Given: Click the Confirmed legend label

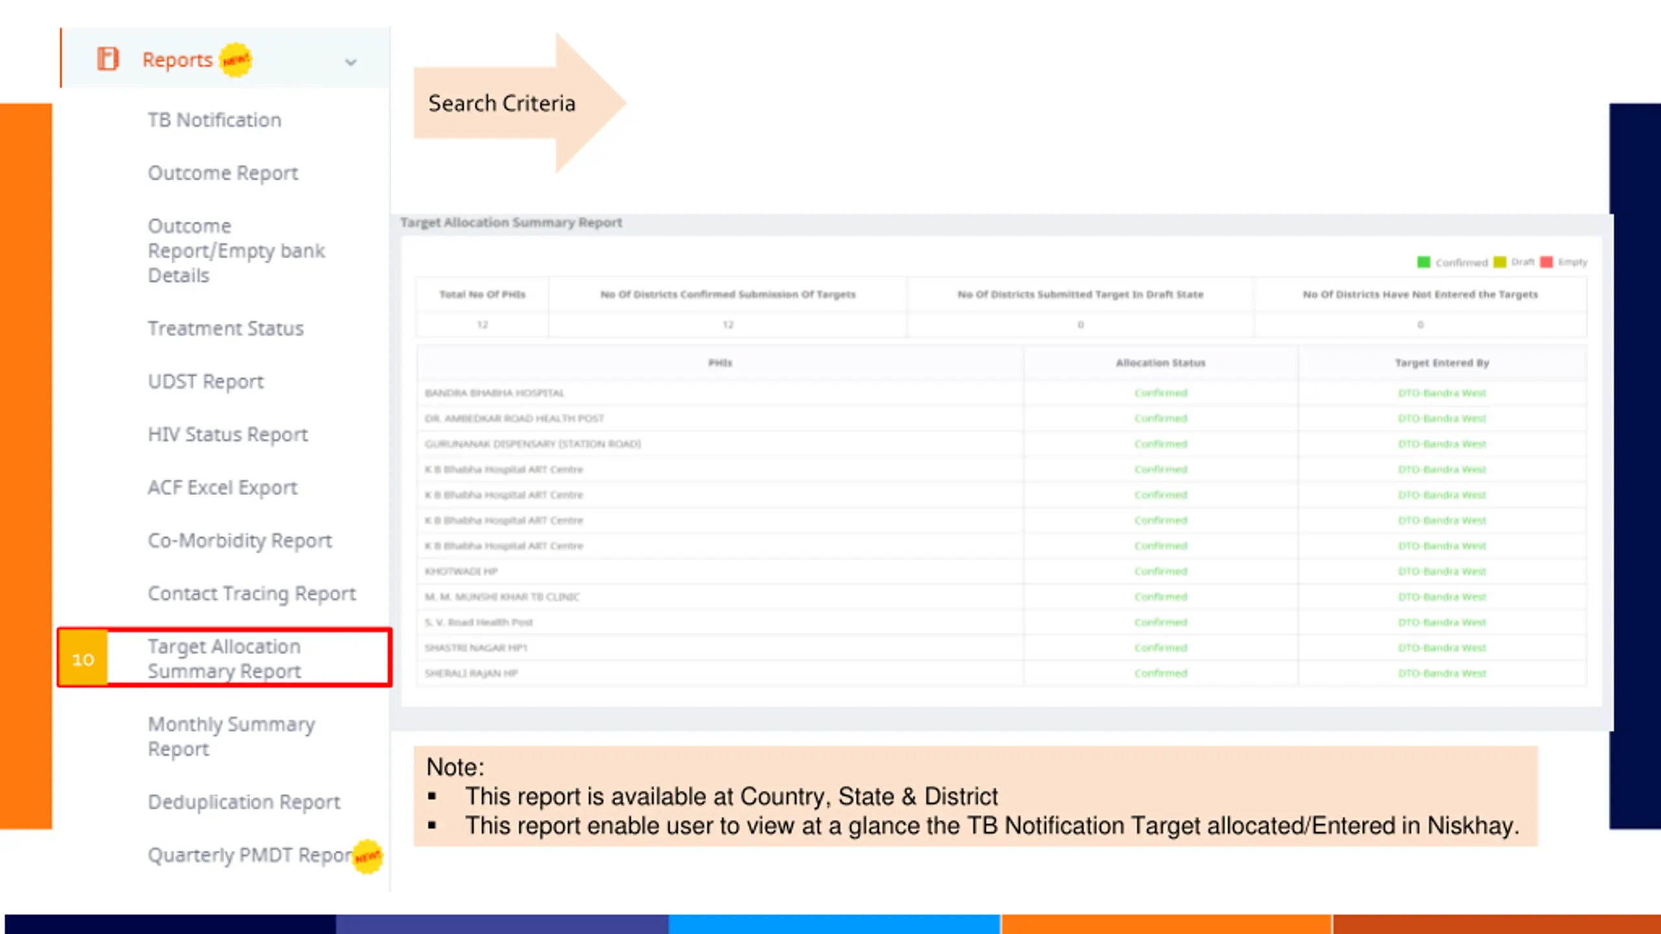Looking at the screenshot, I should pyautogui.click(x=1461, y=262).
